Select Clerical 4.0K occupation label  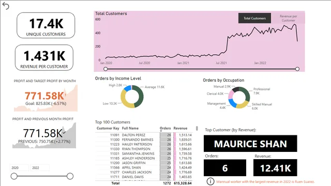pyautogui.click(x=215, y=94)
